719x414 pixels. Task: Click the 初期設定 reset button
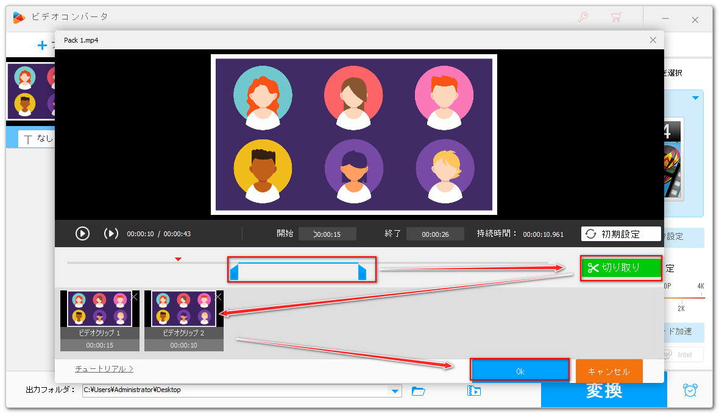(x=620, y=234)
